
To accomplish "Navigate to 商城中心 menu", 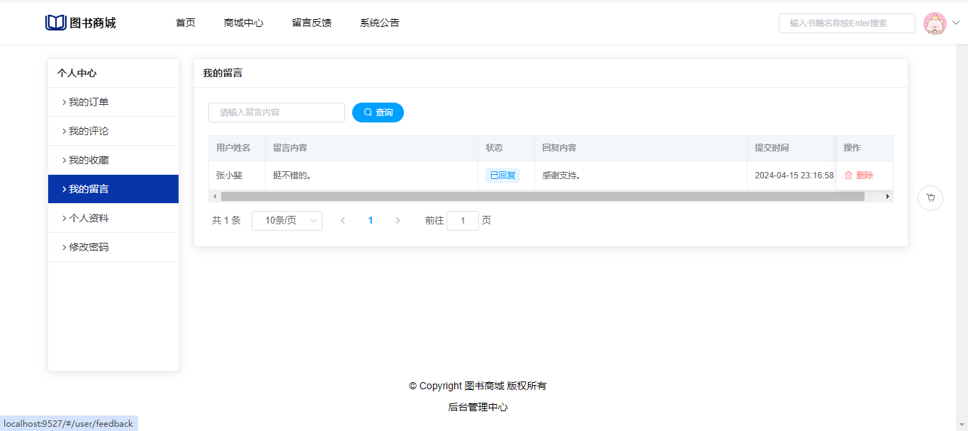I will point(243,23).
